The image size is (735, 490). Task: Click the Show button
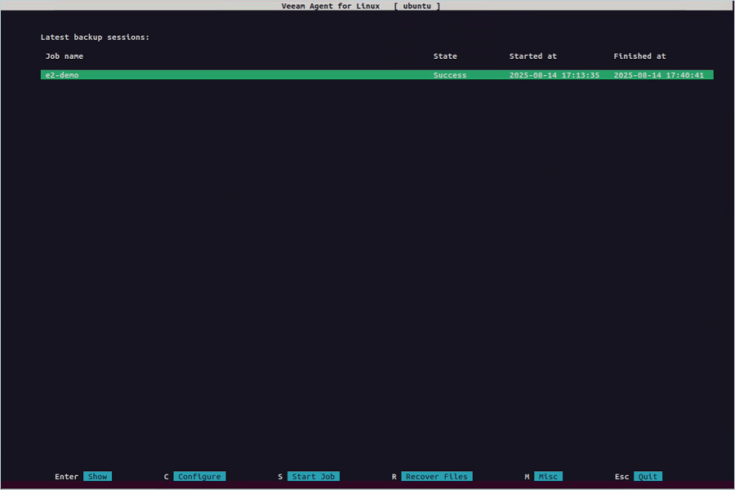point(97,476)
